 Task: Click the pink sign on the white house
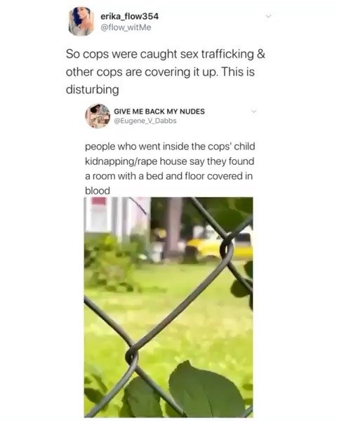point(98,201)
